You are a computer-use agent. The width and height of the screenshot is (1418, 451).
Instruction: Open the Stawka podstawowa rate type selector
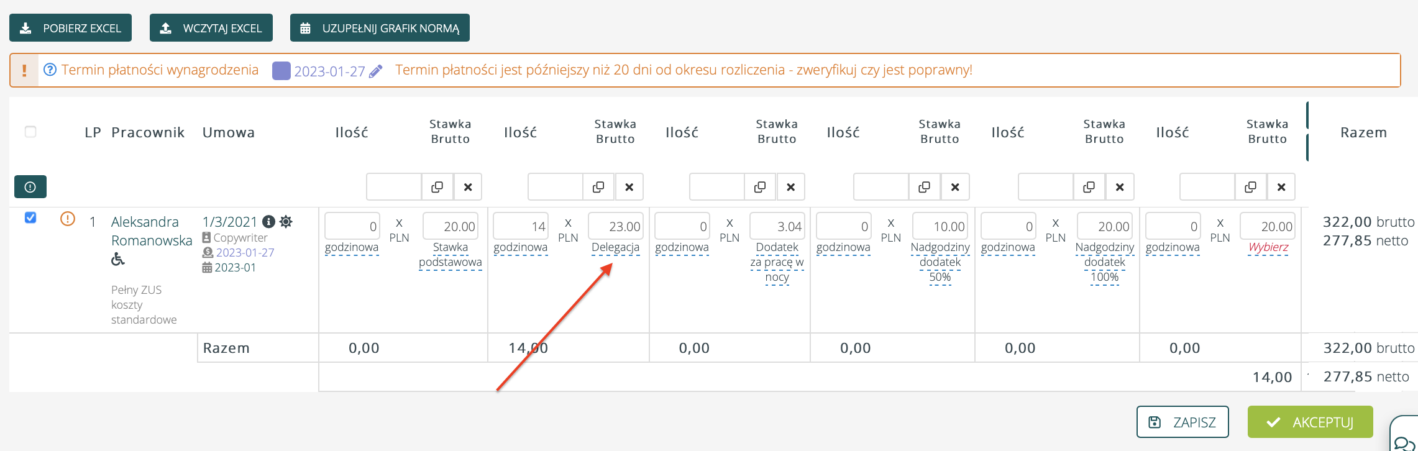point(451,255)
